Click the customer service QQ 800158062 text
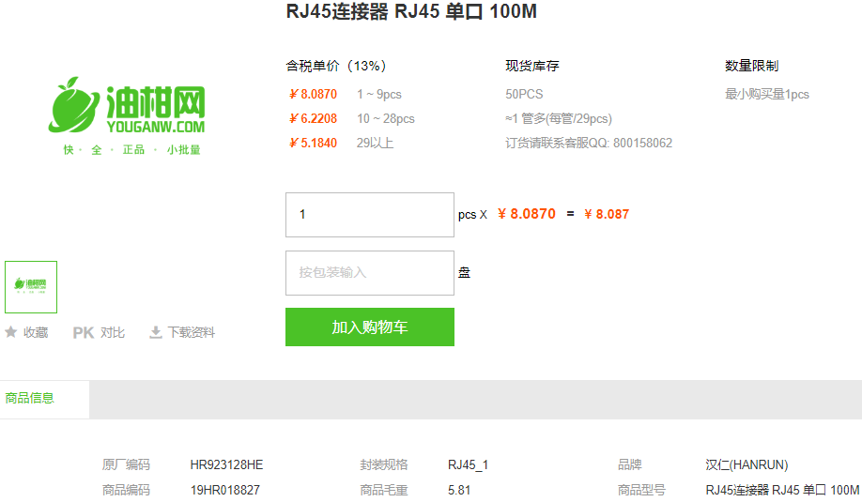Viewport: 862px width, 502px height. (x=589, y=143)
